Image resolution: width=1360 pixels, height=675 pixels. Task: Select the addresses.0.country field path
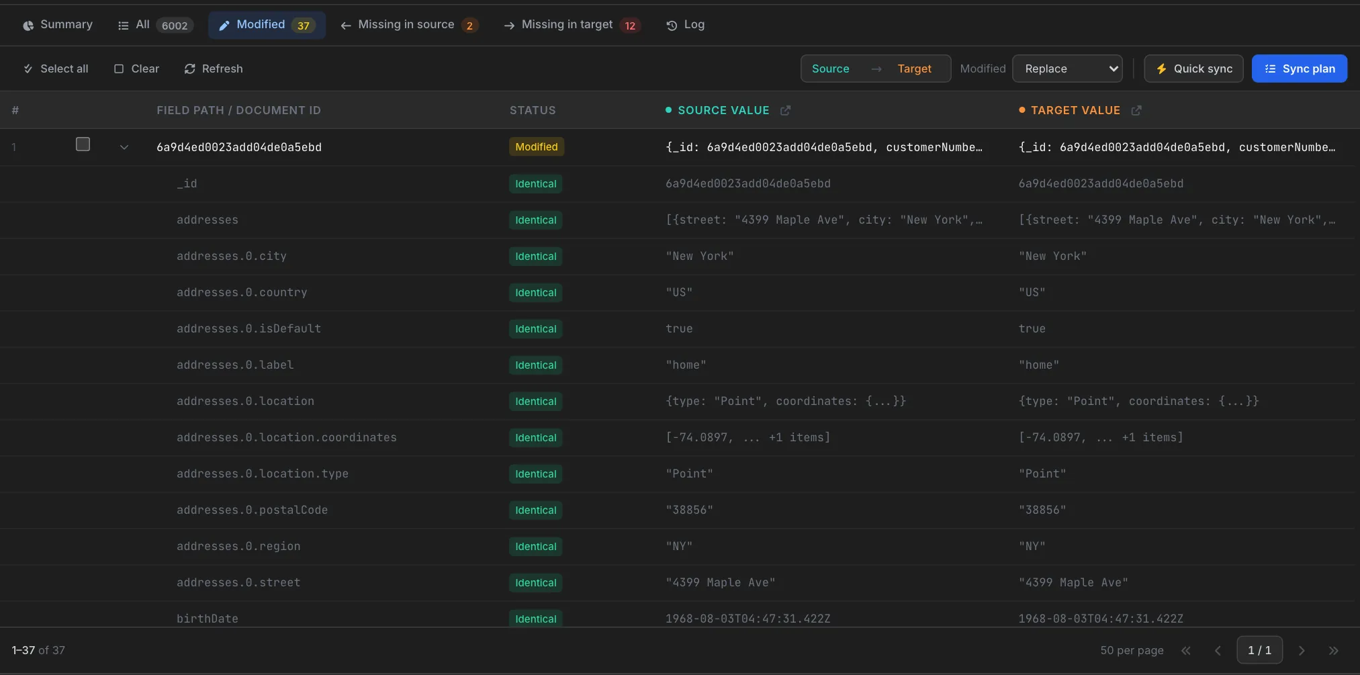(x=242, y=292)
